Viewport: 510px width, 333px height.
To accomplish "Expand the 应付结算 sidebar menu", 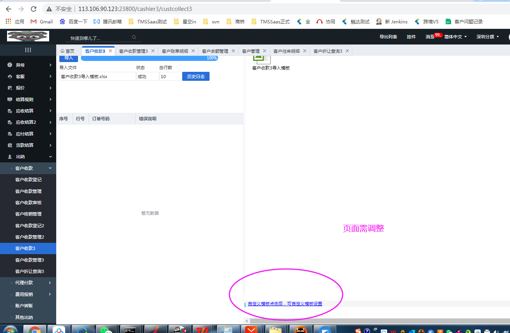I will click(28, 134).
